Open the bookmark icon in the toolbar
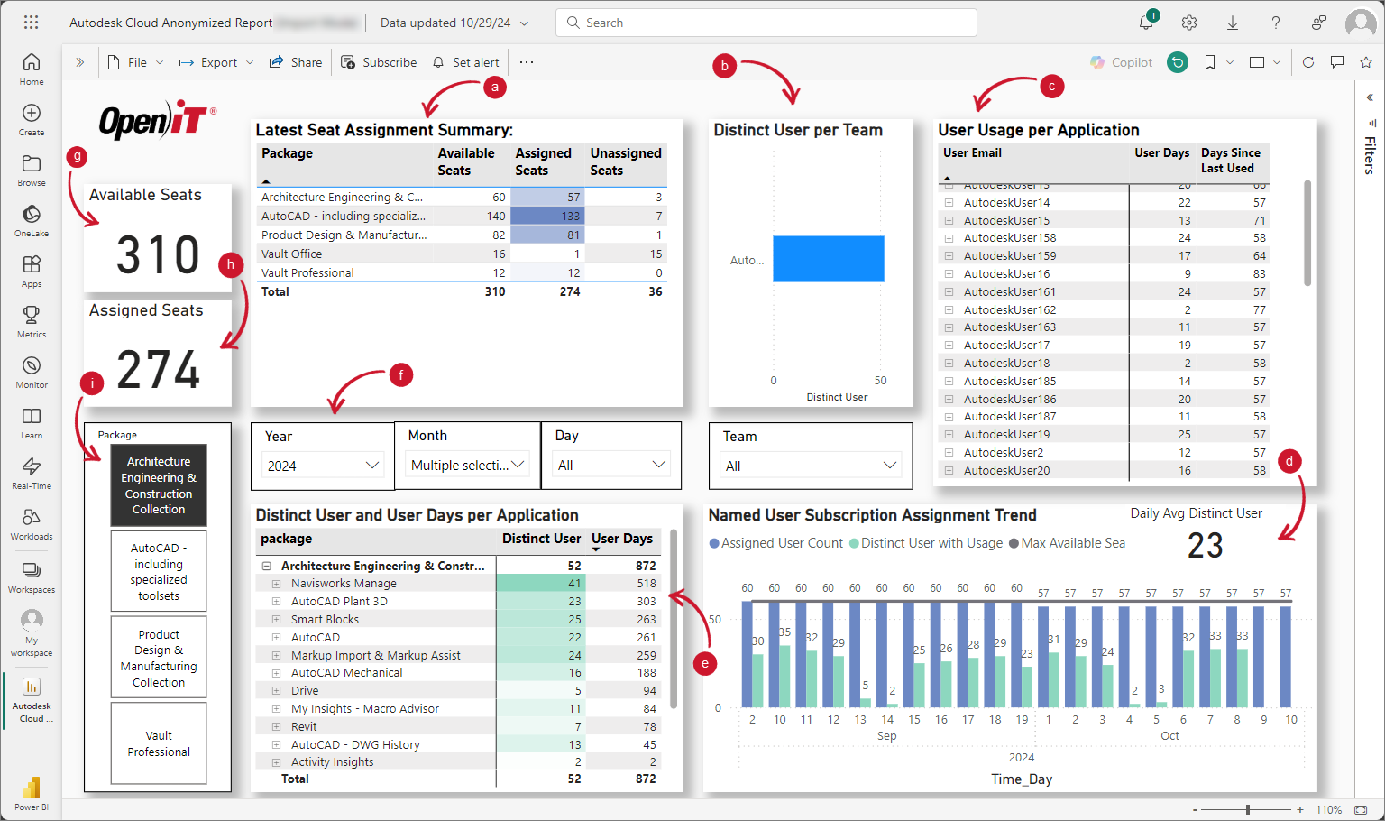The width and height of the screenshot is (1385, 821). [x=1210, y=62]
